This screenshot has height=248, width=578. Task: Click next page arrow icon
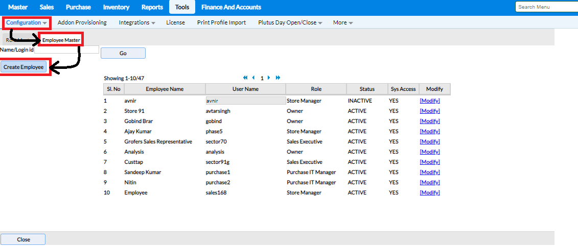(x=269, y=78)
